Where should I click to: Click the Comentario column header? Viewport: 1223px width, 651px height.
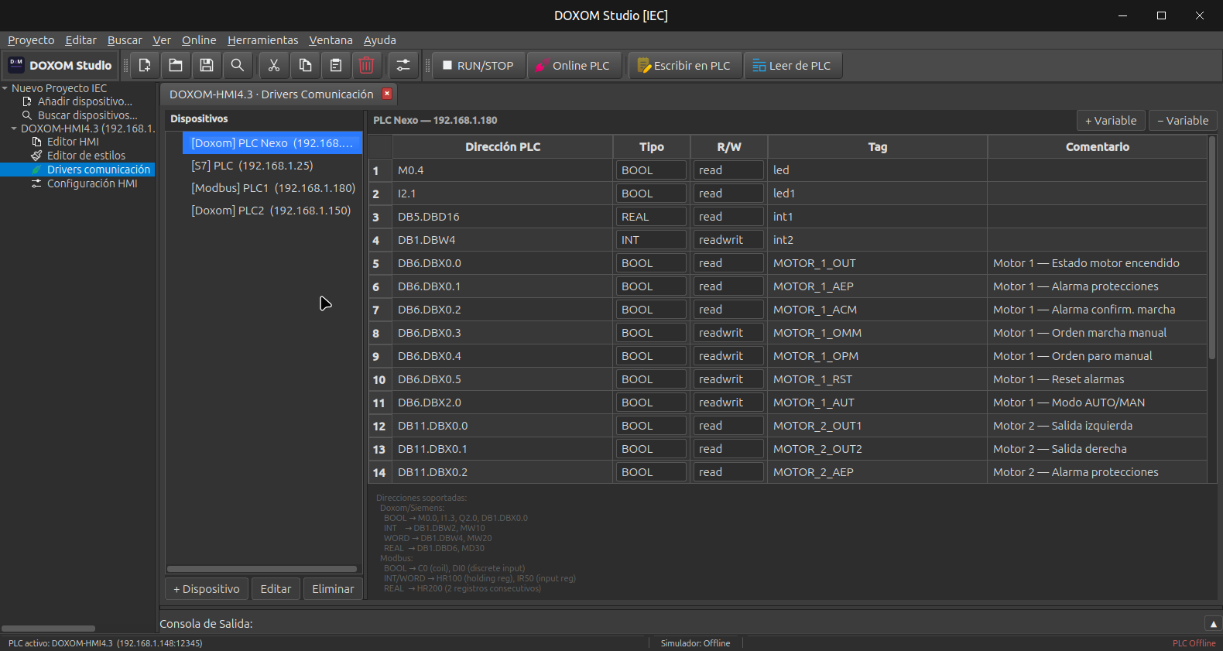click(x=1097, y=147)
